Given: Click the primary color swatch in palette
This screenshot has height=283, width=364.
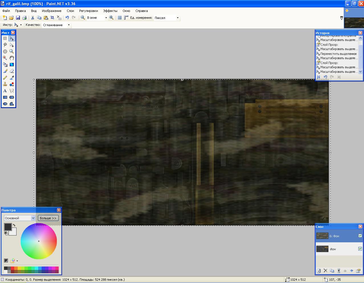Looking at the screenshot, I should pos(8,227).
